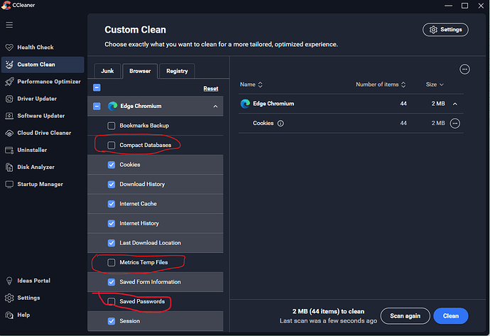Viewport: 490px width, 336px height.
Task: Click the Reset link
Action: (210, 89)
